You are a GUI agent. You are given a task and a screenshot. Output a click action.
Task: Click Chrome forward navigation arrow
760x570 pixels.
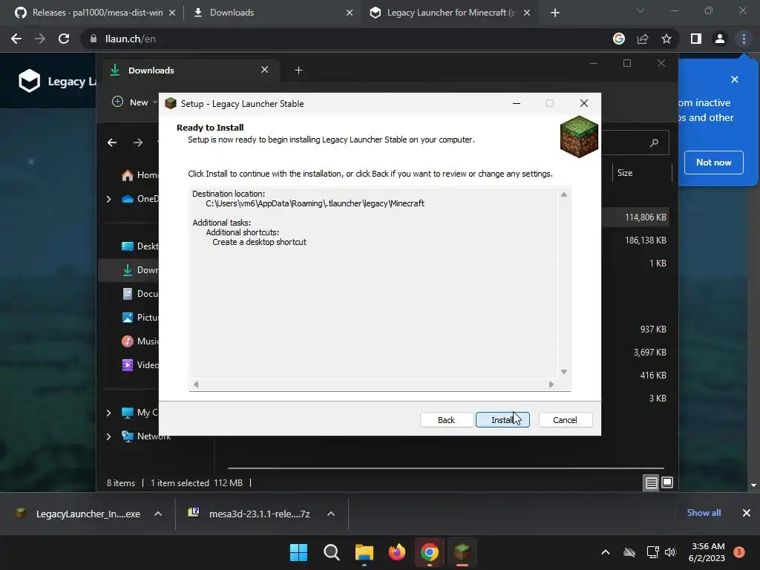coord(40,39)
